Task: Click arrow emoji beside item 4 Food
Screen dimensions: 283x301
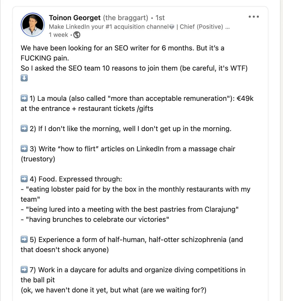Action: point(24,179)
